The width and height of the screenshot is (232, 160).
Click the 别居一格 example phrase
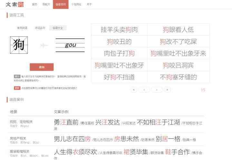pos(168,139)
